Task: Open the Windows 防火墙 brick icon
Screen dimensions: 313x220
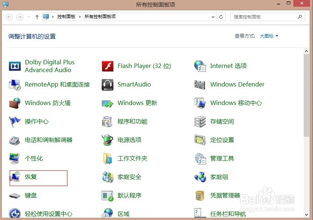Action: [15, 103]
